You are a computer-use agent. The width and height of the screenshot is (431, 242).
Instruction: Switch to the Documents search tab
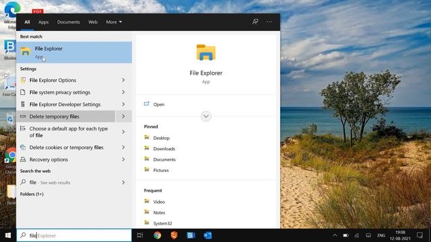click(69, 22)
